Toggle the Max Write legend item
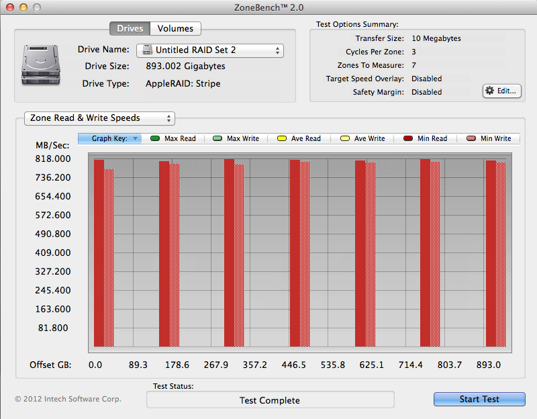The image size is (537, 419). pyautogui.click(x=237, y=138)
